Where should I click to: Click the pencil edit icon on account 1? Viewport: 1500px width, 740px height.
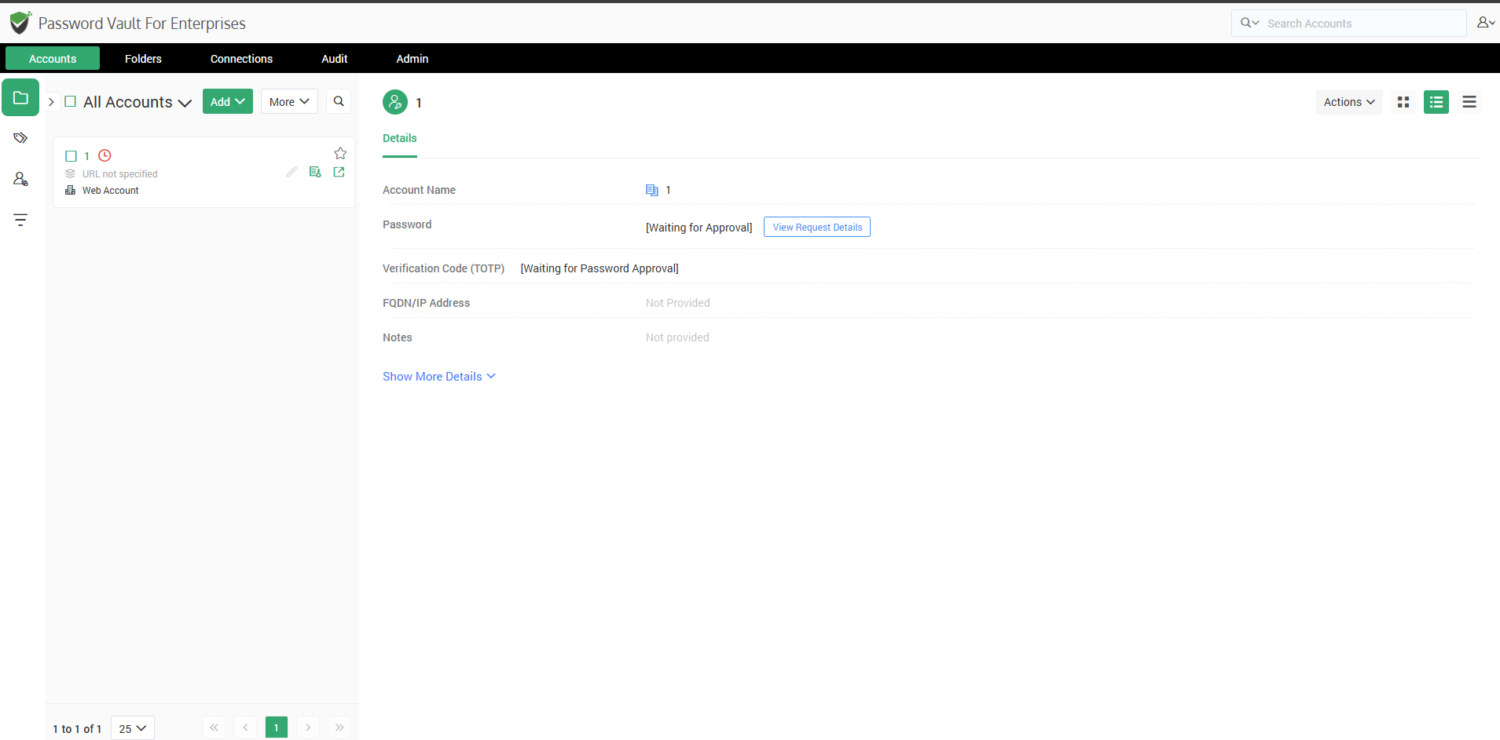tap(292, 172)
